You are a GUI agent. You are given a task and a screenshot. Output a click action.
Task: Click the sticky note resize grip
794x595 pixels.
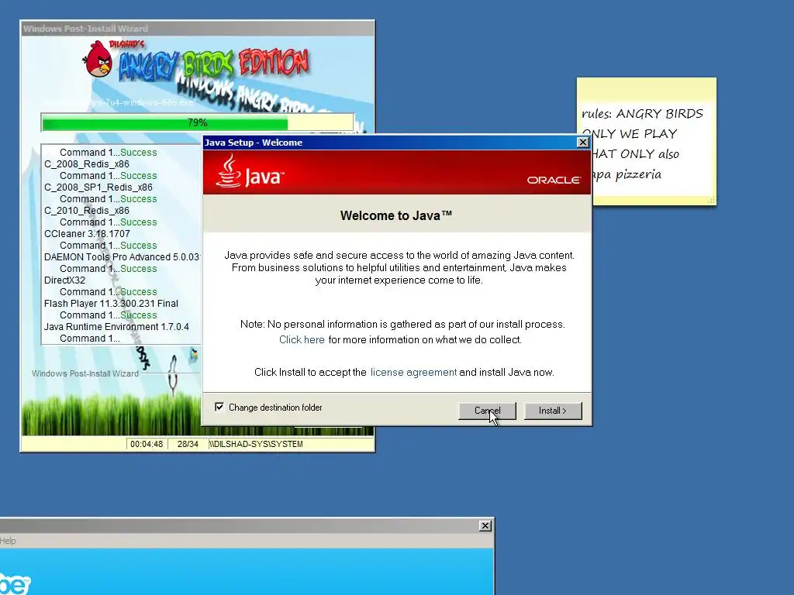point(712,201)
